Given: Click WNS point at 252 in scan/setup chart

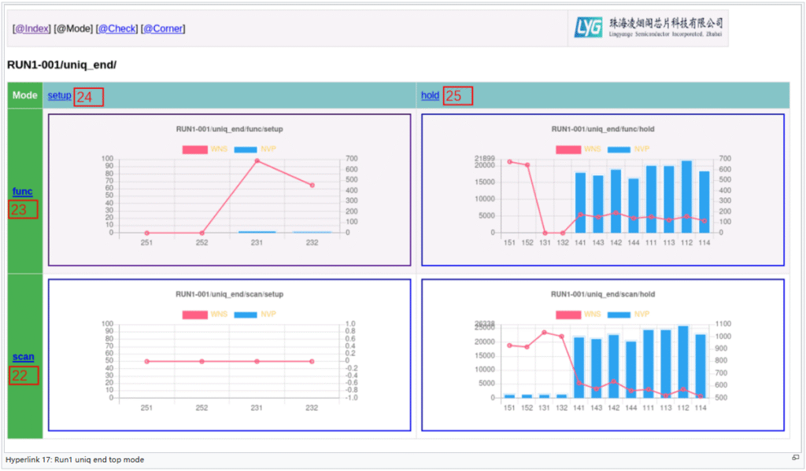Looking at the screenshot, I should pyautogui.click(x=201, y=361).
